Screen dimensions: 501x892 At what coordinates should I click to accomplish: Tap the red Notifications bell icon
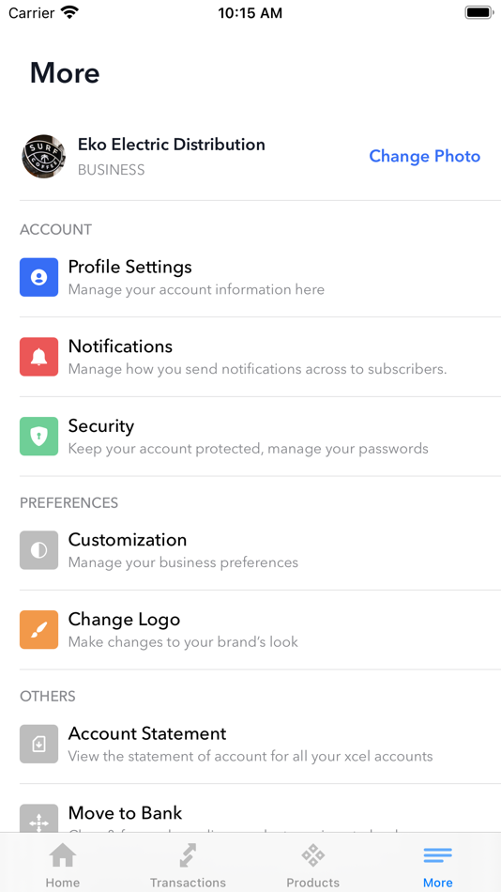click(x=38, y=357)
